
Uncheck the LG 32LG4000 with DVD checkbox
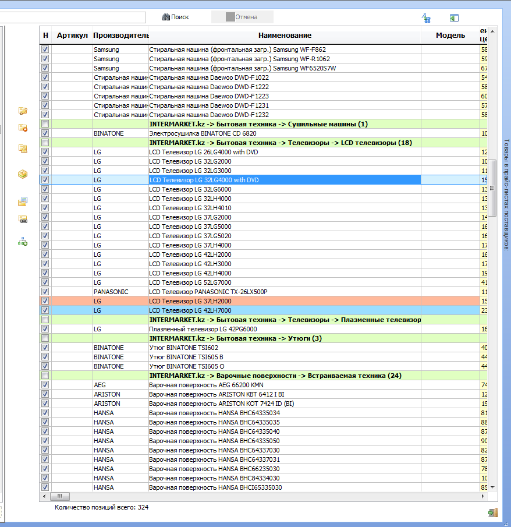(x=45, y=180)
